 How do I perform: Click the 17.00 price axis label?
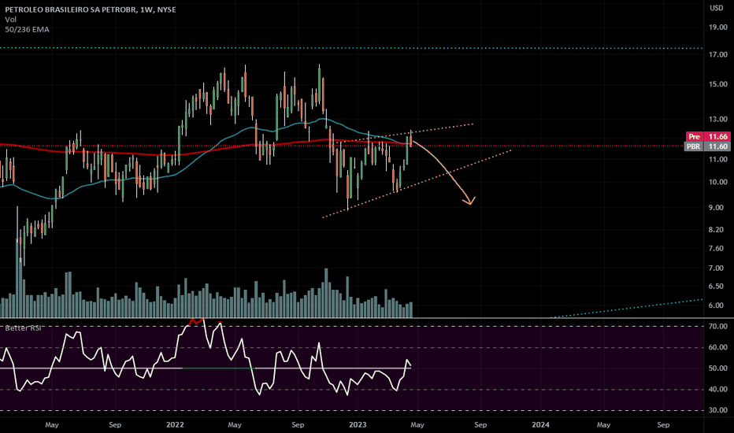(x=718, y=55)
